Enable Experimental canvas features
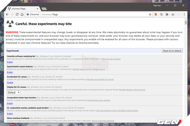190x126 pixels. [10, 72]
